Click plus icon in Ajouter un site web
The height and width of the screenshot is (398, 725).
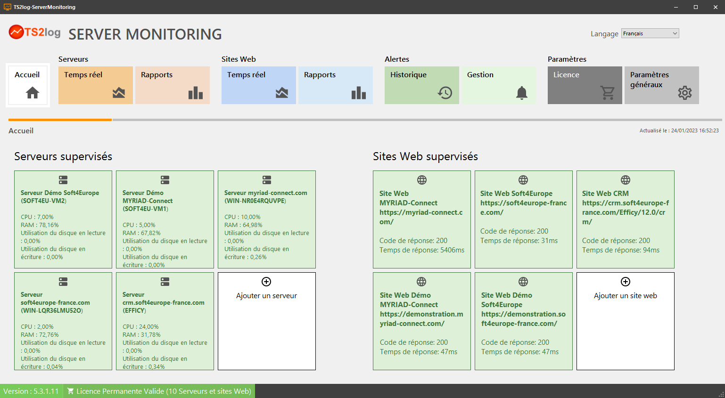point(626,282)
